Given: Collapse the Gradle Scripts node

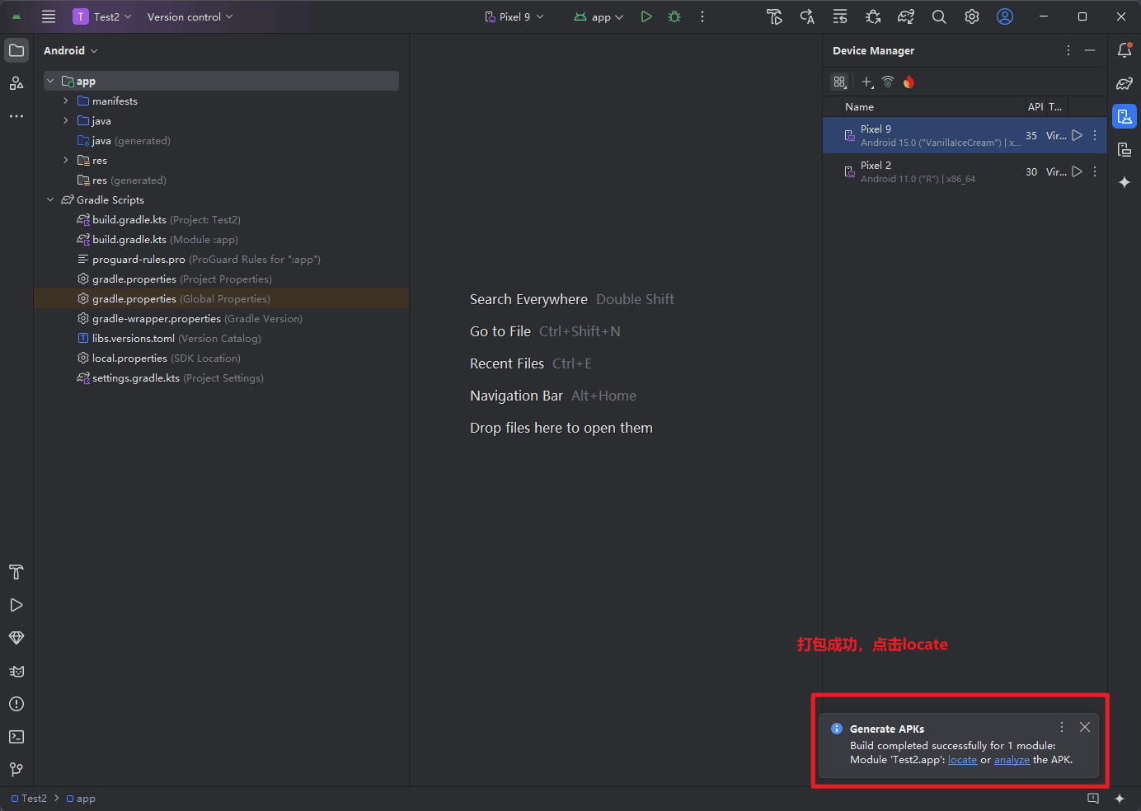Looking at the screenshot, I should (50, 199).
